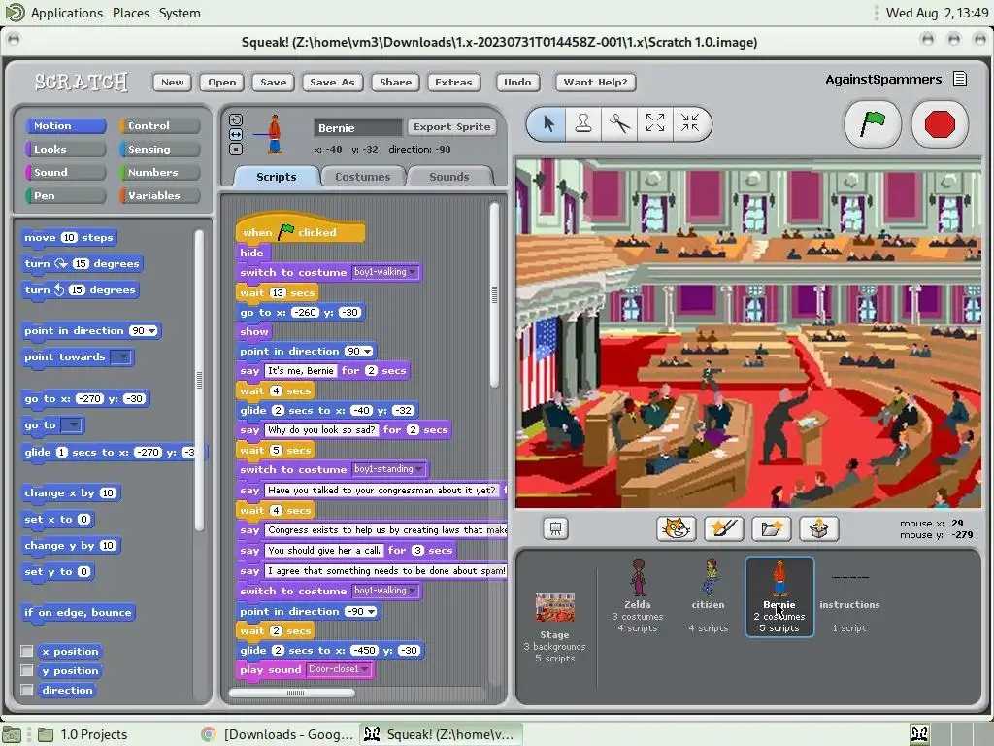
Task: Open project notes icon beside AgainstSpammers
Action: pyautogui.click(x=960, y=80)
